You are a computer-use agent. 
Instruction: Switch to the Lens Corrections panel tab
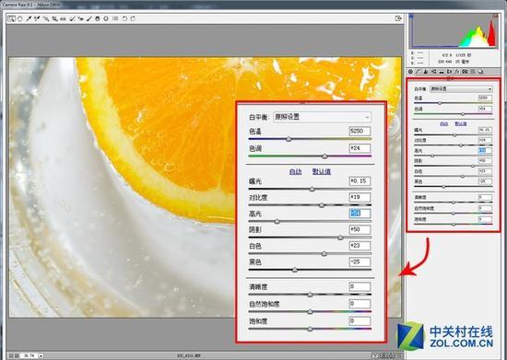click(x=450, y=71)
